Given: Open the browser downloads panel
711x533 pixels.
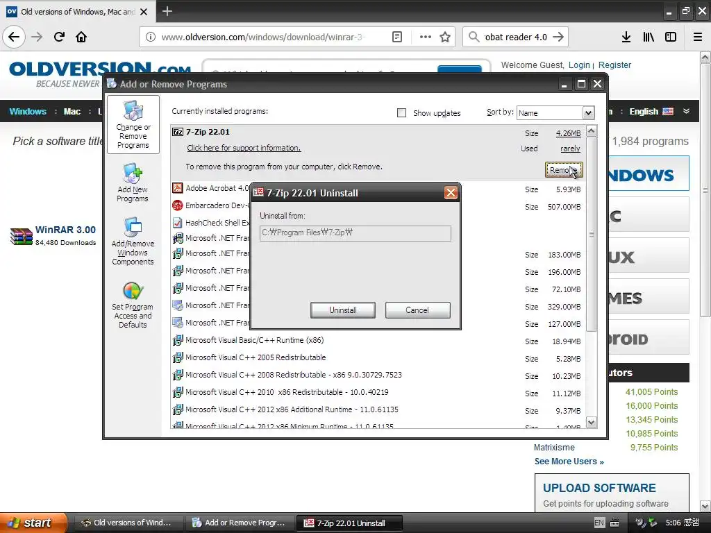Looking at the screenshot, I should point(626,37).
